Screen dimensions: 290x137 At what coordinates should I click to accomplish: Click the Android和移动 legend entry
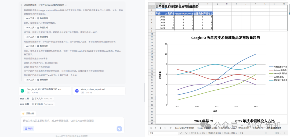tap(278, 70)
